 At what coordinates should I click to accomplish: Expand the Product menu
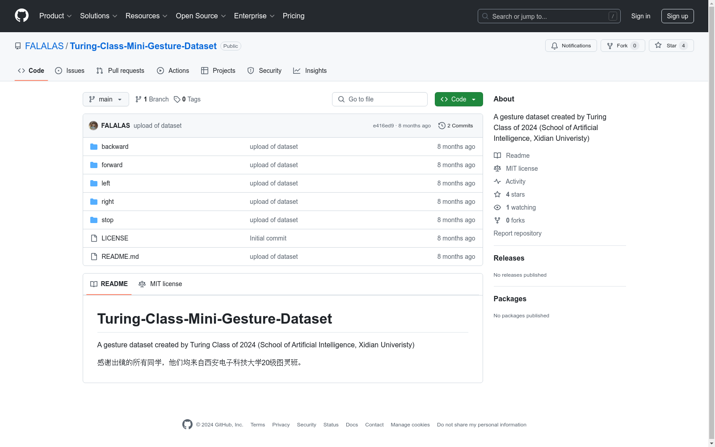[x=55, y=16]
